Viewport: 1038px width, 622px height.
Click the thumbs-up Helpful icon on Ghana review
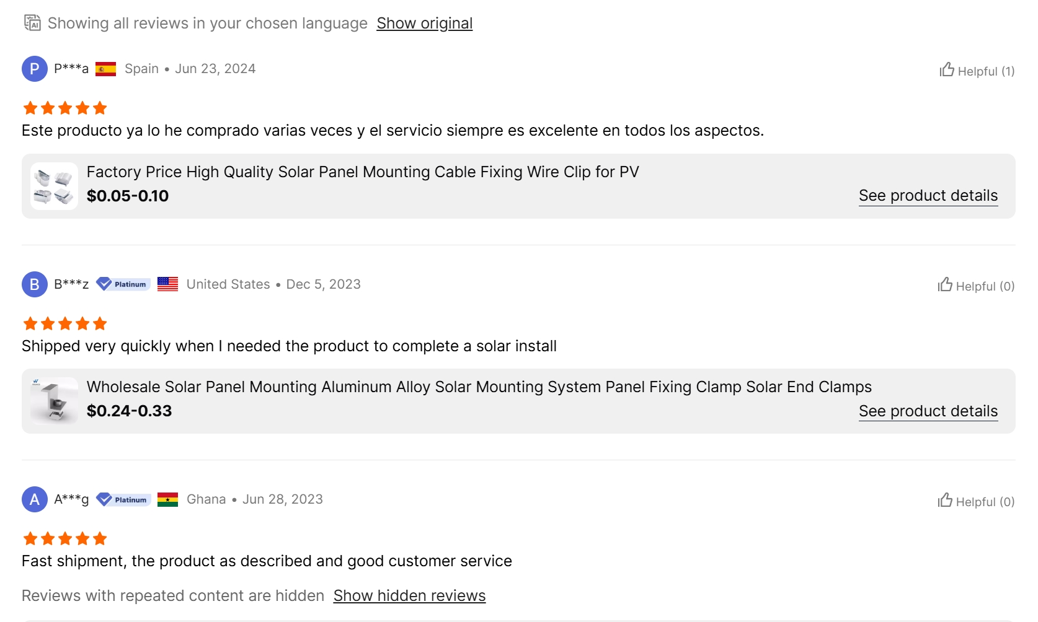pos(945,501)
